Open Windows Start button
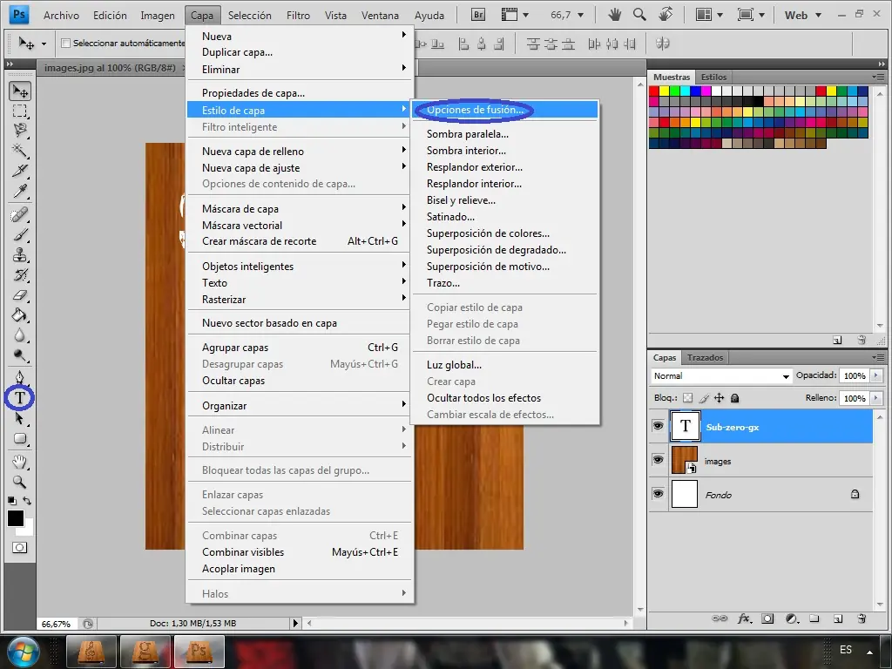This screenshot has width=892, height=669. point(24,652)
